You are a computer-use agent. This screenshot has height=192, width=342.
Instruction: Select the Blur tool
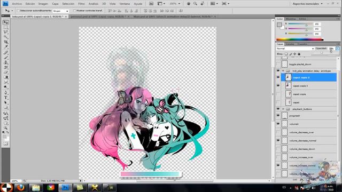(6, 82)
